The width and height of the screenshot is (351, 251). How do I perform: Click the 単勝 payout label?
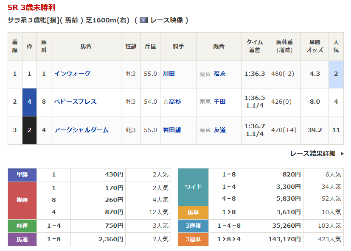(x=22, y=174)
